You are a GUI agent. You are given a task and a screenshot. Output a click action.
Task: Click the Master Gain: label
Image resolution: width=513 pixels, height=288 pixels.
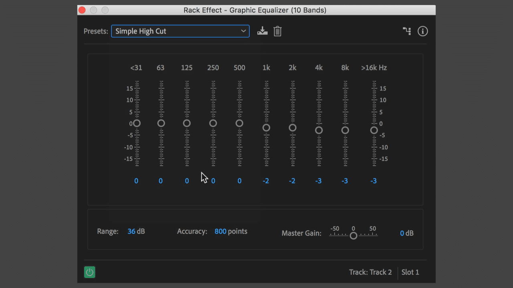tap(301, 233)
